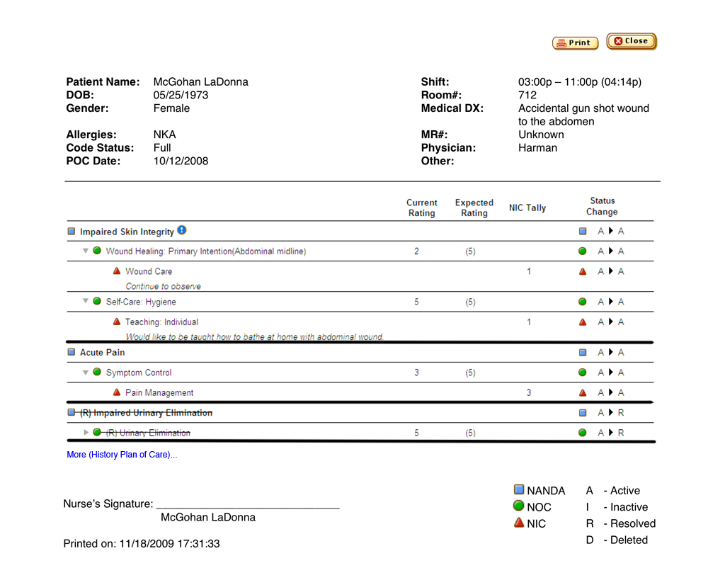Select the Impaired Skin Integrity diagnosis label
Screen dimensions: 725x568
127,232
